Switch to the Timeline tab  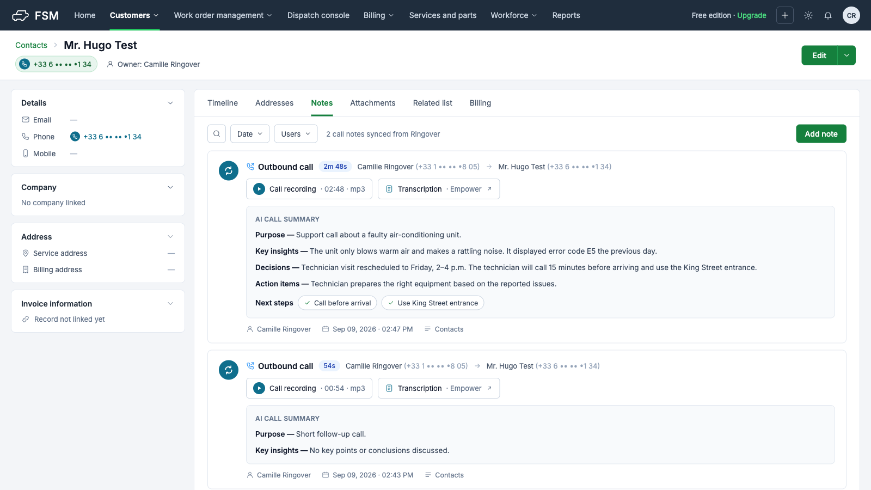click(223, 103)
